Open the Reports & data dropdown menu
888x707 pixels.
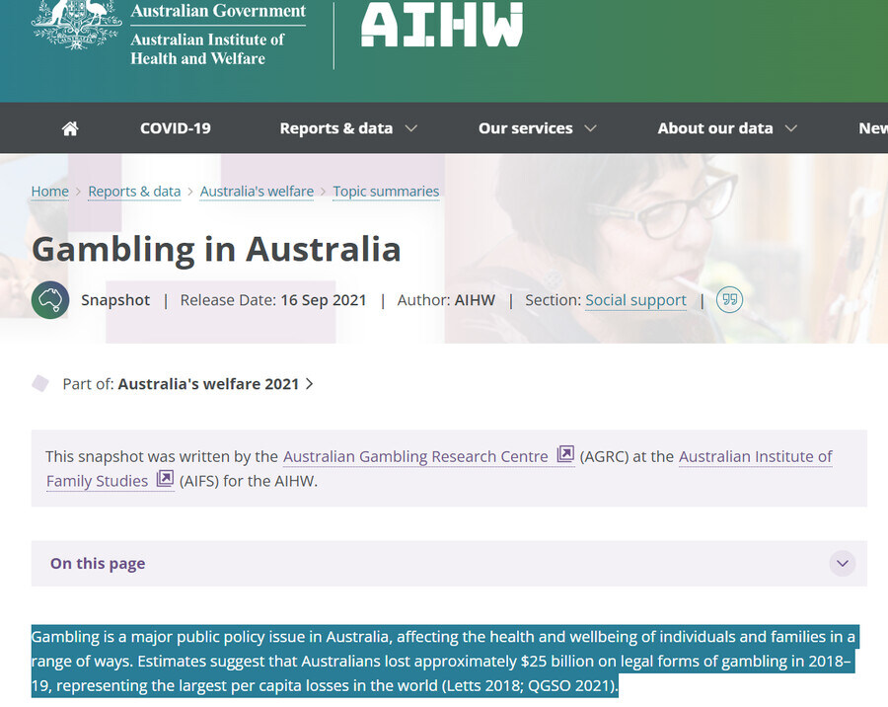(x=348, y=128)
